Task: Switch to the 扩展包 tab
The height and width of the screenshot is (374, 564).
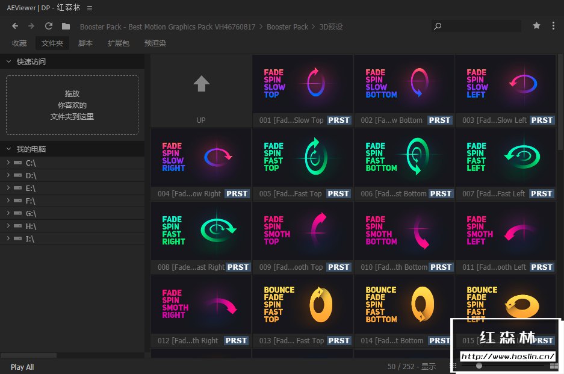Action: point(119,43)
